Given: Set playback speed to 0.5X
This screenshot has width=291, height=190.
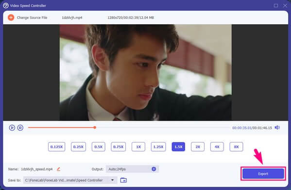Looking at the screenshot, I should point(98,147).
